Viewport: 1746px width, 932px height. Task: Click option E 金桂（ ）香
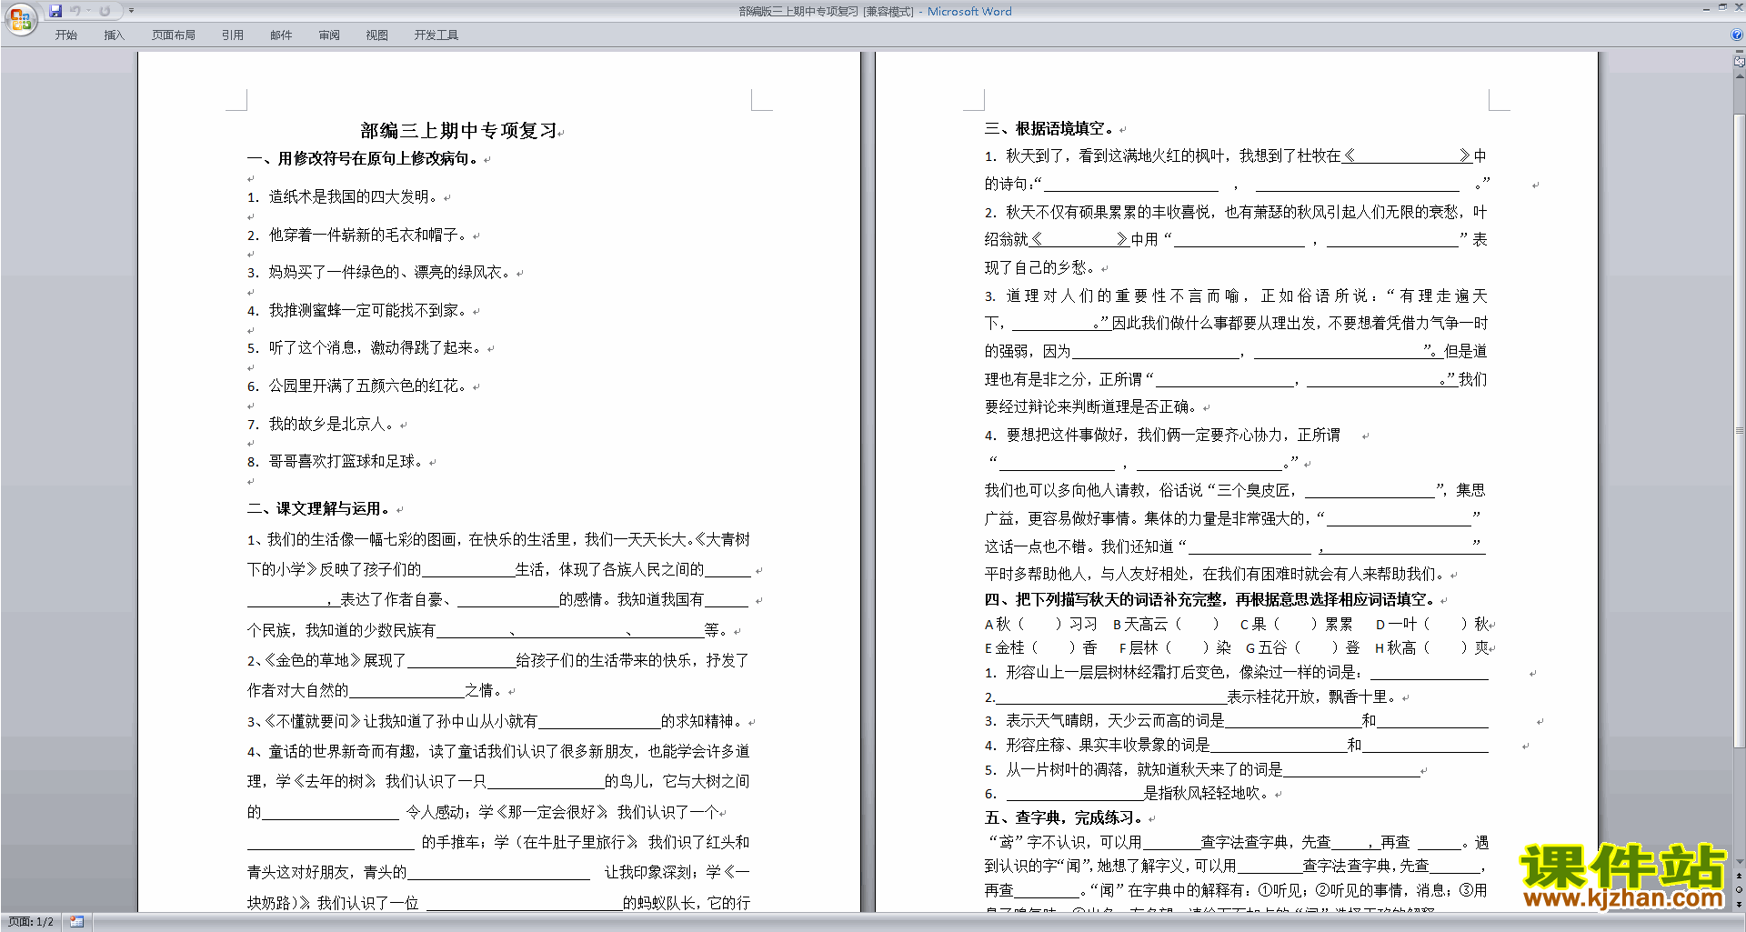coord(1041,647)
